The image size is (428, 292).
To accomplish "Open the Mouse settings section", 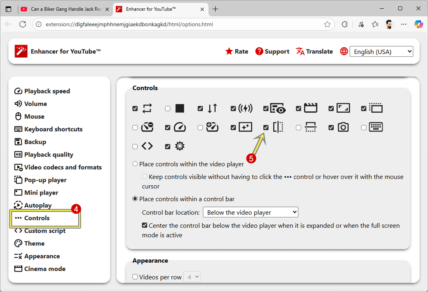I will (29, 116).
